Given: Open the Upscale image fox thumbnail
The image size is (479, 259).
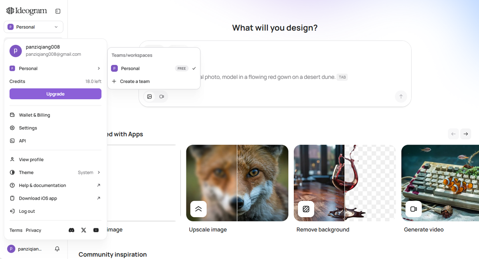Looking at the screenshot, I should click(237, 183).
